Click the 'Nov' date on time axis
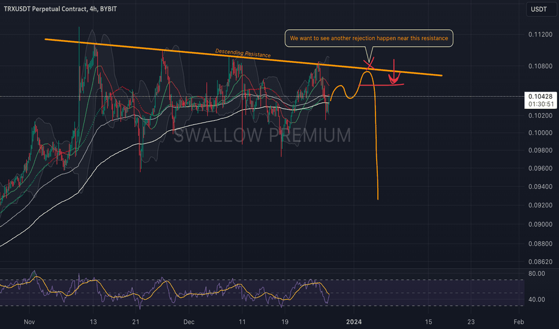The height and width of the screenshot is (329, 559). tap(29, 322)
